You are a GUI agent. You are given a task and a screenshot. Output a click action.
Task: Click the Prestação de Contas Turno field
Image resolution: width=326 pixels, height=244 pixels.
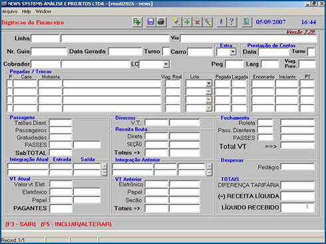pyautogui.click(x=311, y=52)
